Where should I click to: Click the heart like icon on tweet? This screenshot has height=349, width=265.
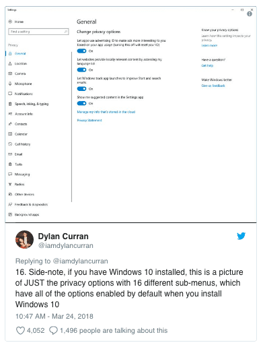(x=20, y=331)
